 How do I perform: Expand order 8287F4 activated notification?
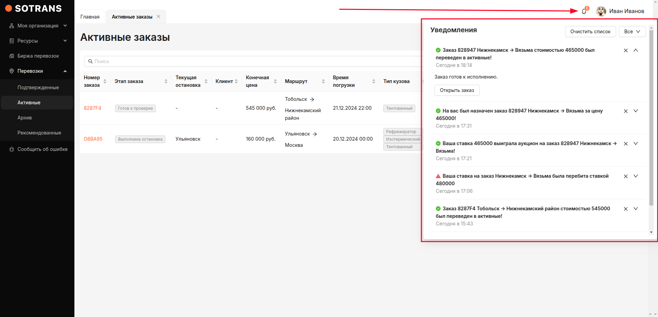click(635, 209)
